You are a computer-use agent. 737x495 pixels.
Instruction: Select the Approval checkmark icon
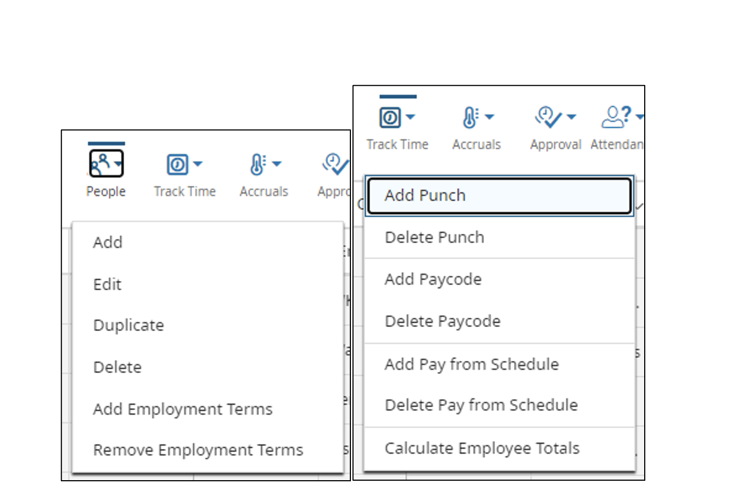pos(334,163)
